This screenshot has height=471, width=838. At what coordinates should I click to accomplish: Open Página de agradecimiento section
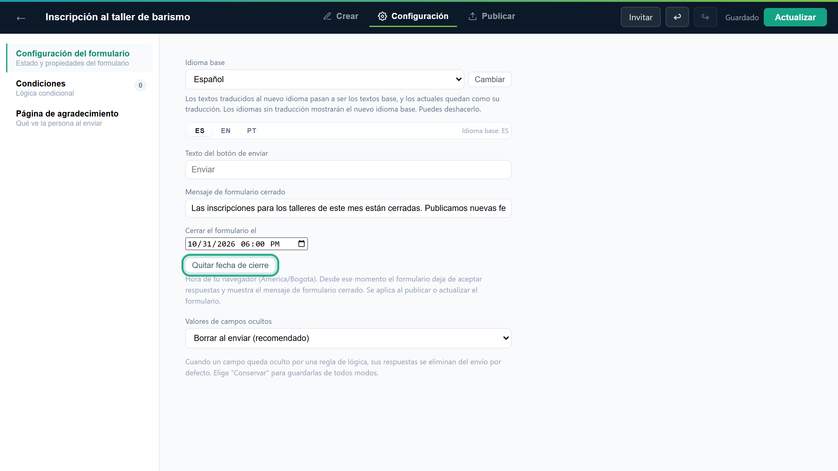[79, 118]
